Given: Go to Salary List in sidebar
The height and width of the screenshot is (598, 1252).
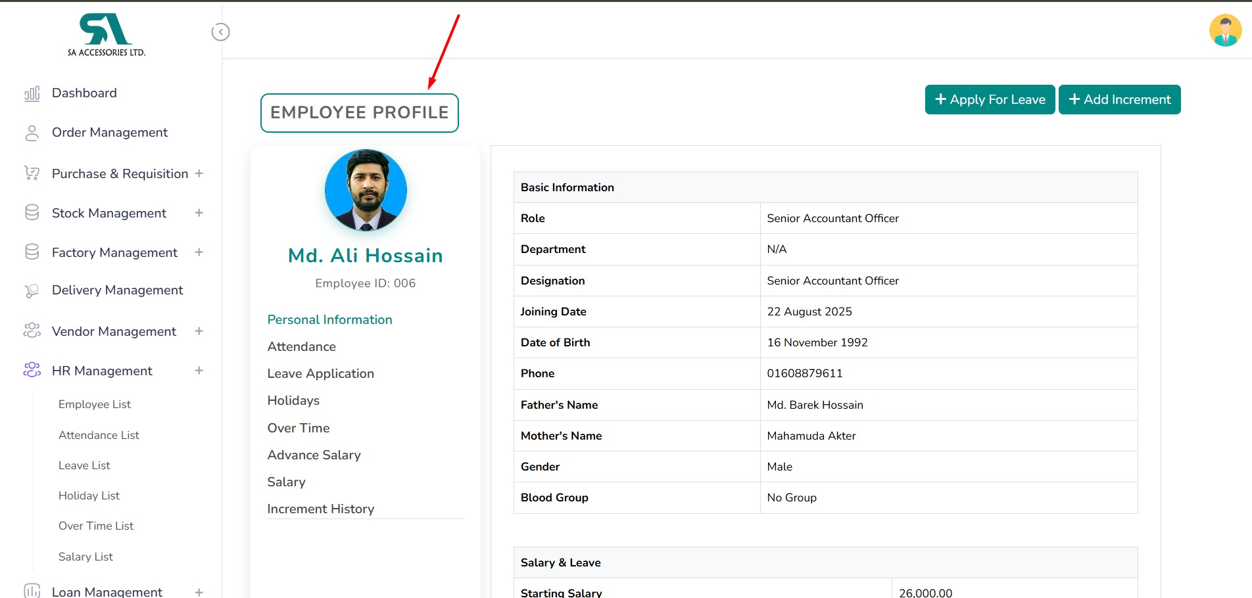Looking at the screenshot, I should point(85,557).
